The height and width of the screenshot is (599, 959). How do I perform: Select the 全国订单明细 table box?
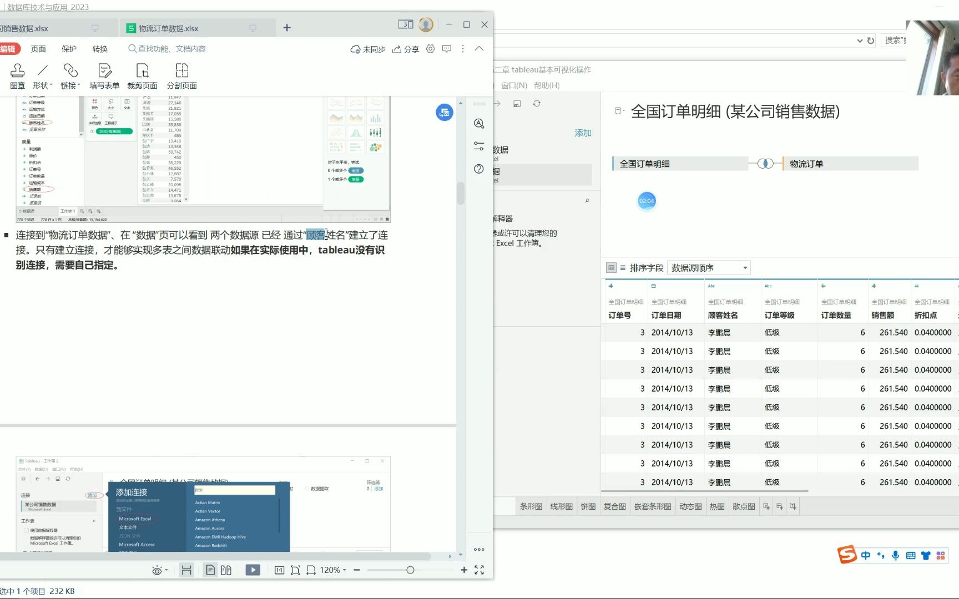click(680, 164)
